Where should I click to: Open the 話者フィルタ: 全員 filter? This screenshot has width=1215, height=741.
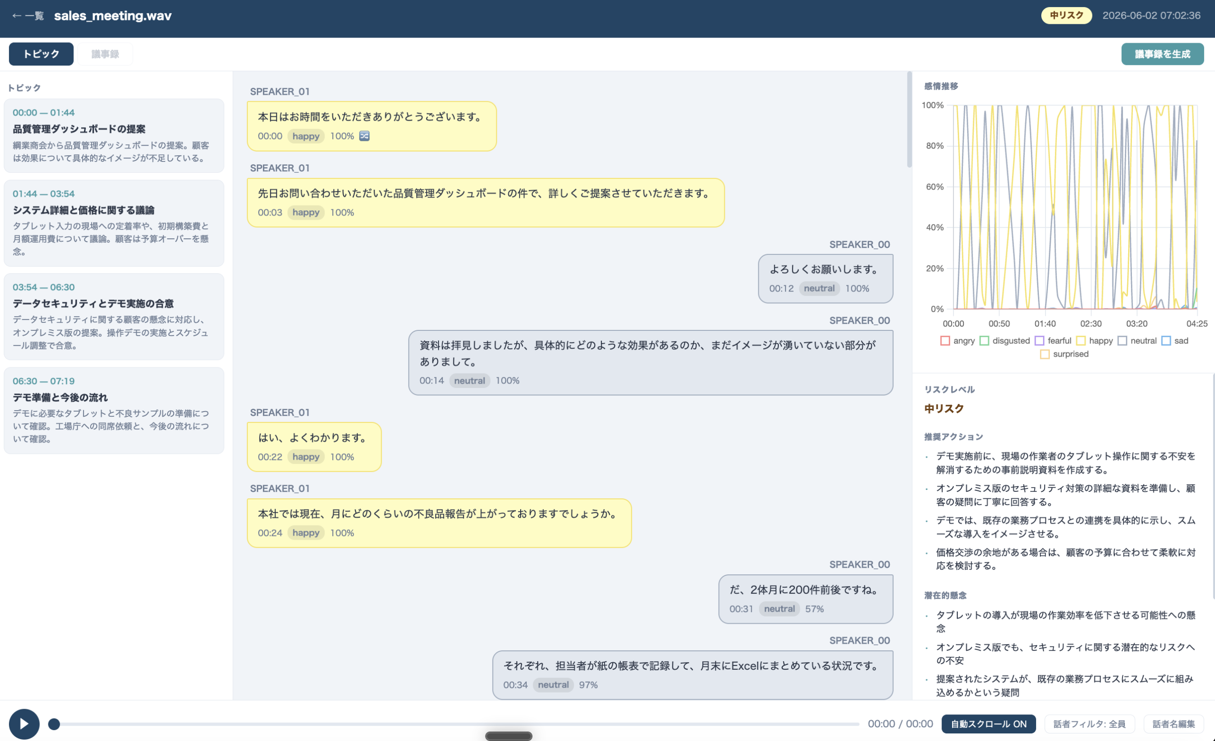1089,724
